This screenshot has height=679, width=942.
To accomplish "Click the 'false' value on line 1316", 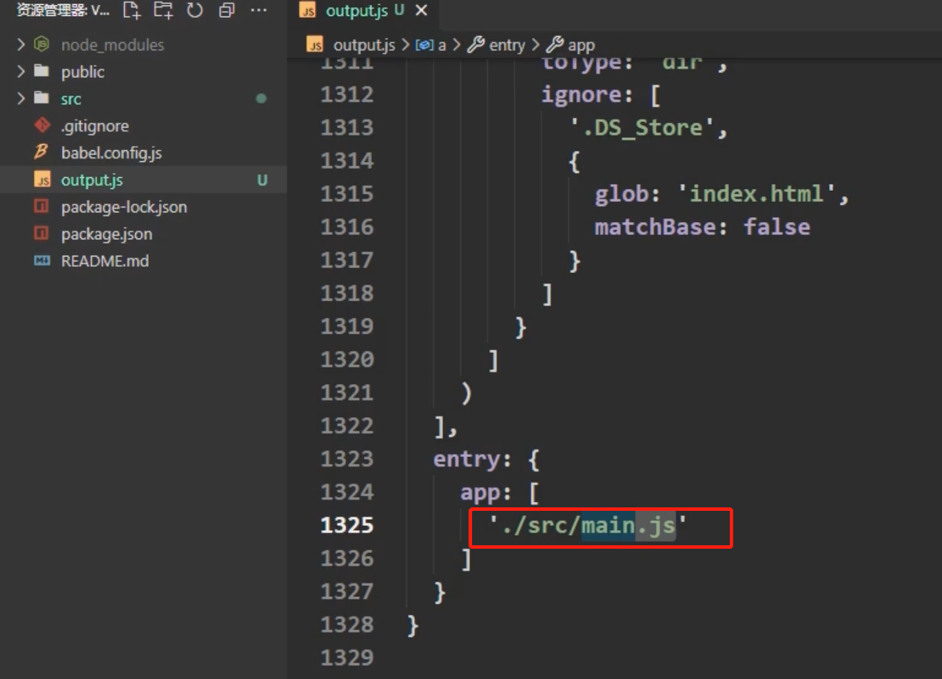I will point(777,227).
